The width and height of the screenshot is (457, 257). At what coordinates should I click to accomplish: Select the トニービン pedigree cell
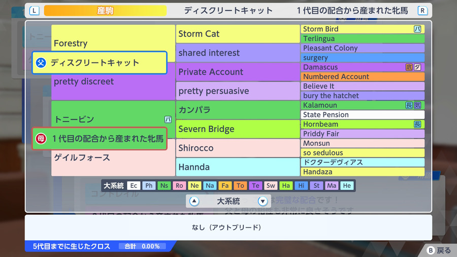click(x=113, y=119)
